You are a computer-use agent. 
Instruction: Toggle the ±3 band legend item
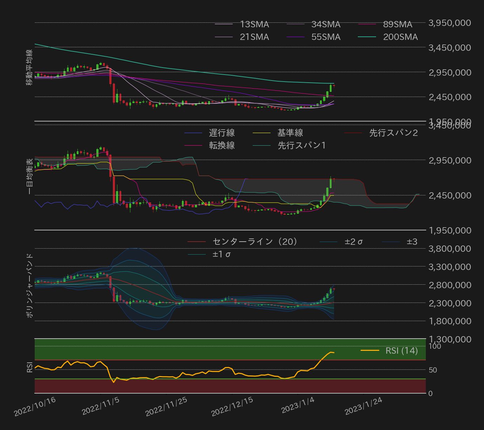411,242
